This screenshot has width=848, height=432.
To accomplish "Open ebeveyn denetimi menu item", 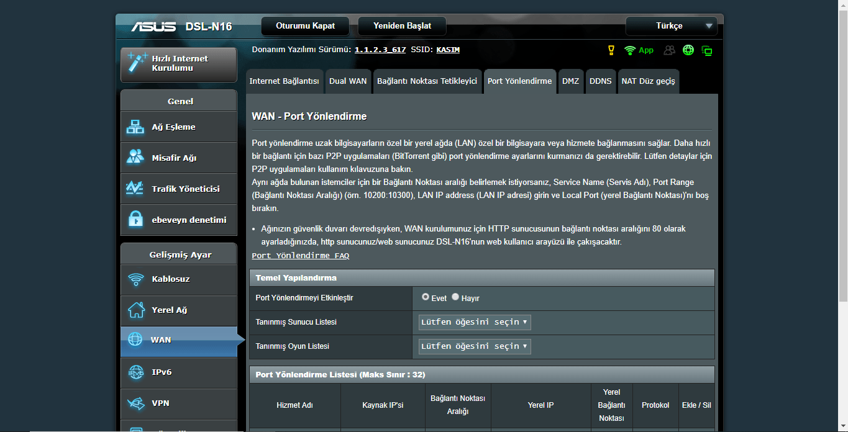I will (x=178, y=220).
